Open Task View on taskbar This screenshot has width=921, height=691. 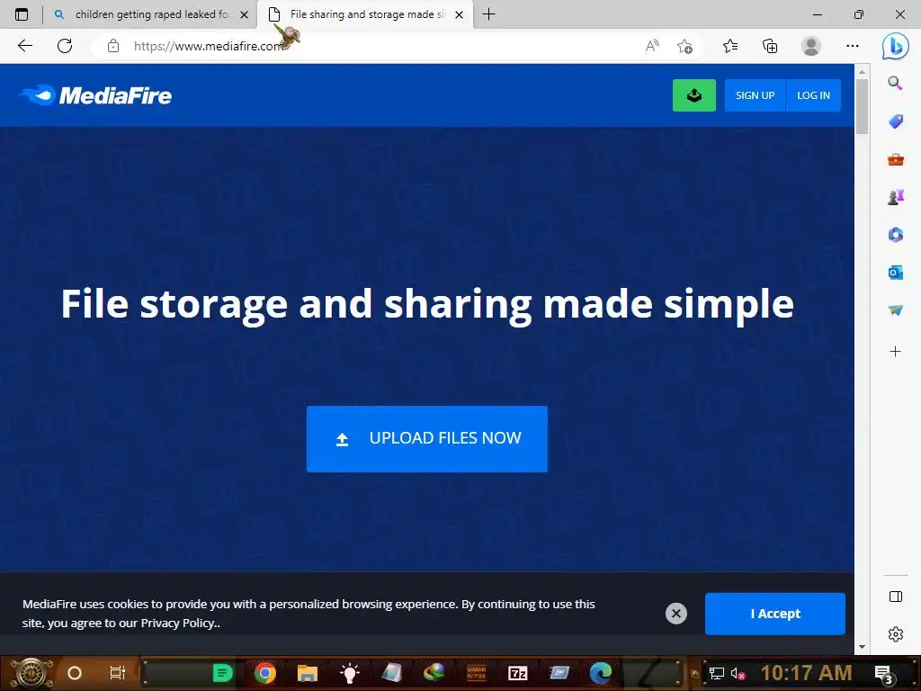[x=118, y=673]
